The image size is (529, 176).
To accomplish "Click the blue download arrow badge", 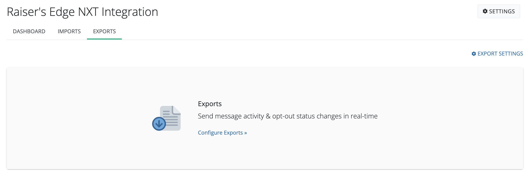I will tap(159, 124).
